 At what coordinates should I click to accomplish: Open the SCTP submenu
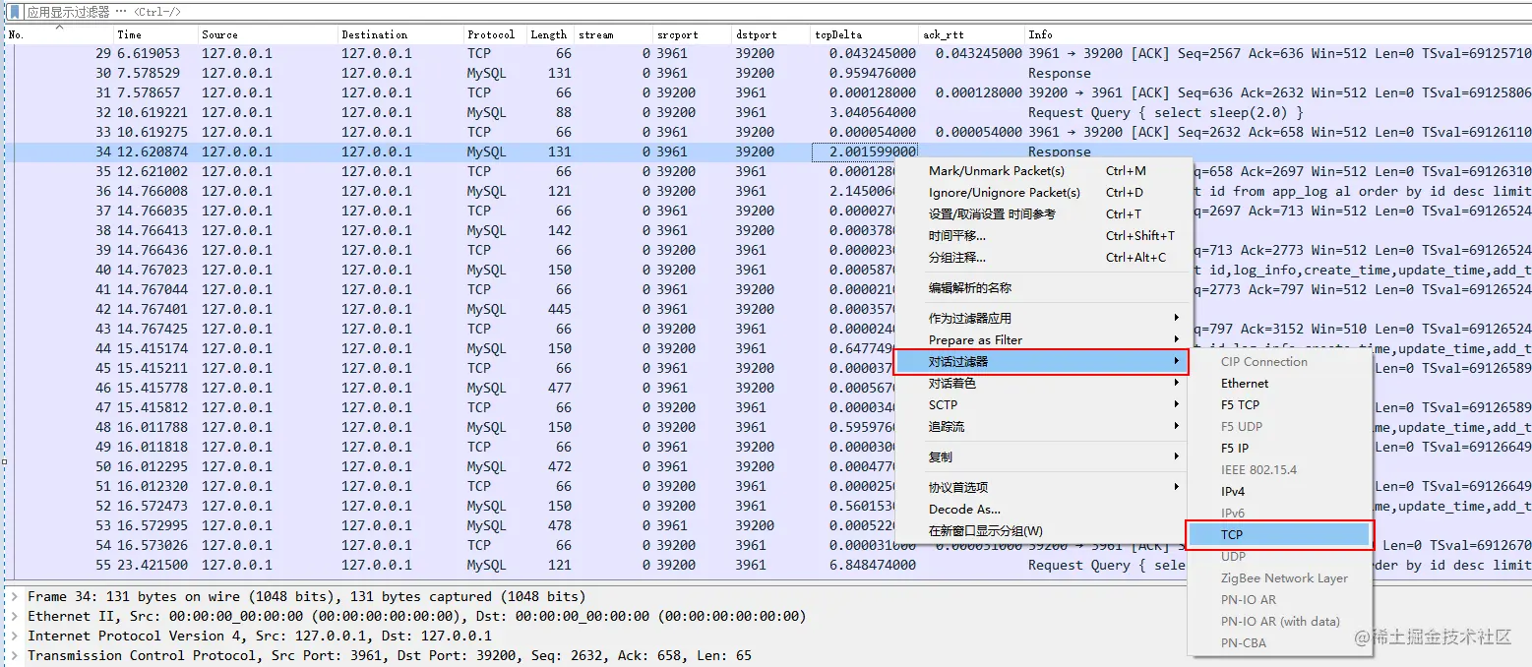[1042, 405]
